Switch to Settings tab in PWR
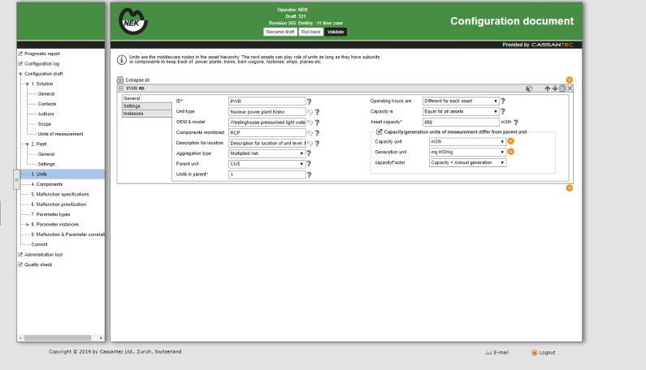This screenshot has width=646, height=370. click(146, 106)
